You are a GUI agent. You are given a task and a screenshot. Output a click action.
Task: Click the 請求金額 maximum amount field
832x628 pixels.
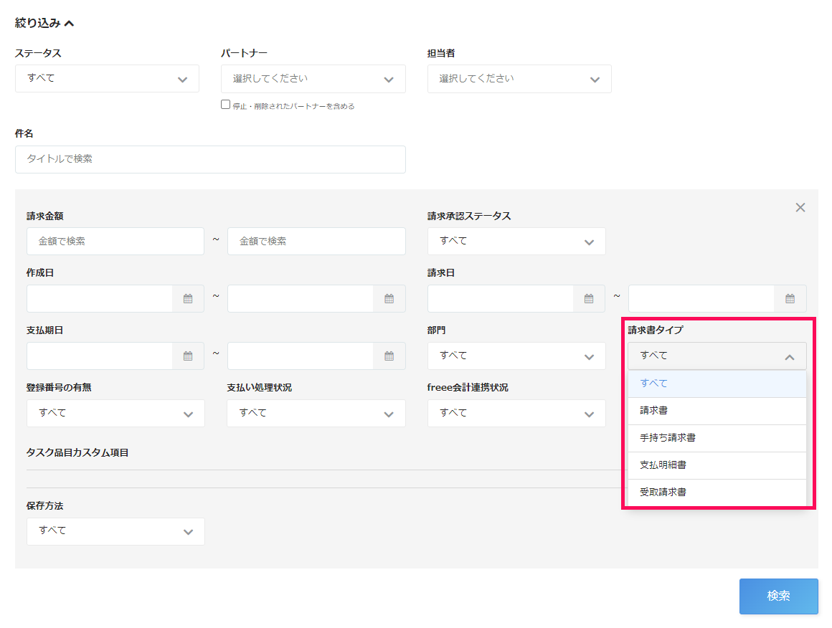[316, 242]
